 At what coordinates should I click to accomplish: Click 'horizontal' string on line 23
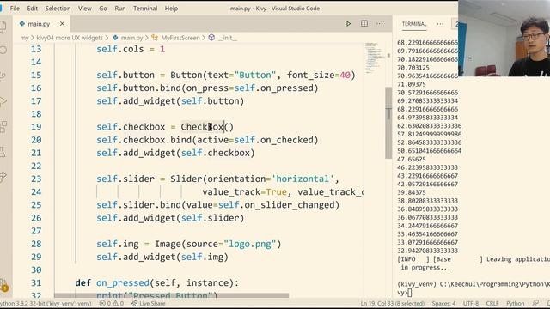pos(302,179)
